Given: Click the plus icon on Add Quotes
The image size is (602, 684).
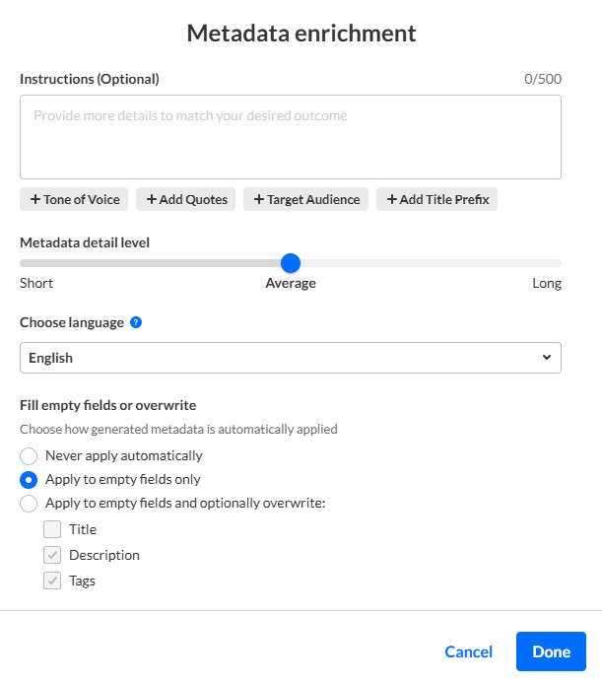Looking at the screenshot, I should pos(152,199).
